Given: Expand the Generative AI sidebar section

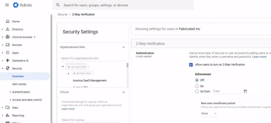Looking at the screenshot, I should (x=2, y=61).
